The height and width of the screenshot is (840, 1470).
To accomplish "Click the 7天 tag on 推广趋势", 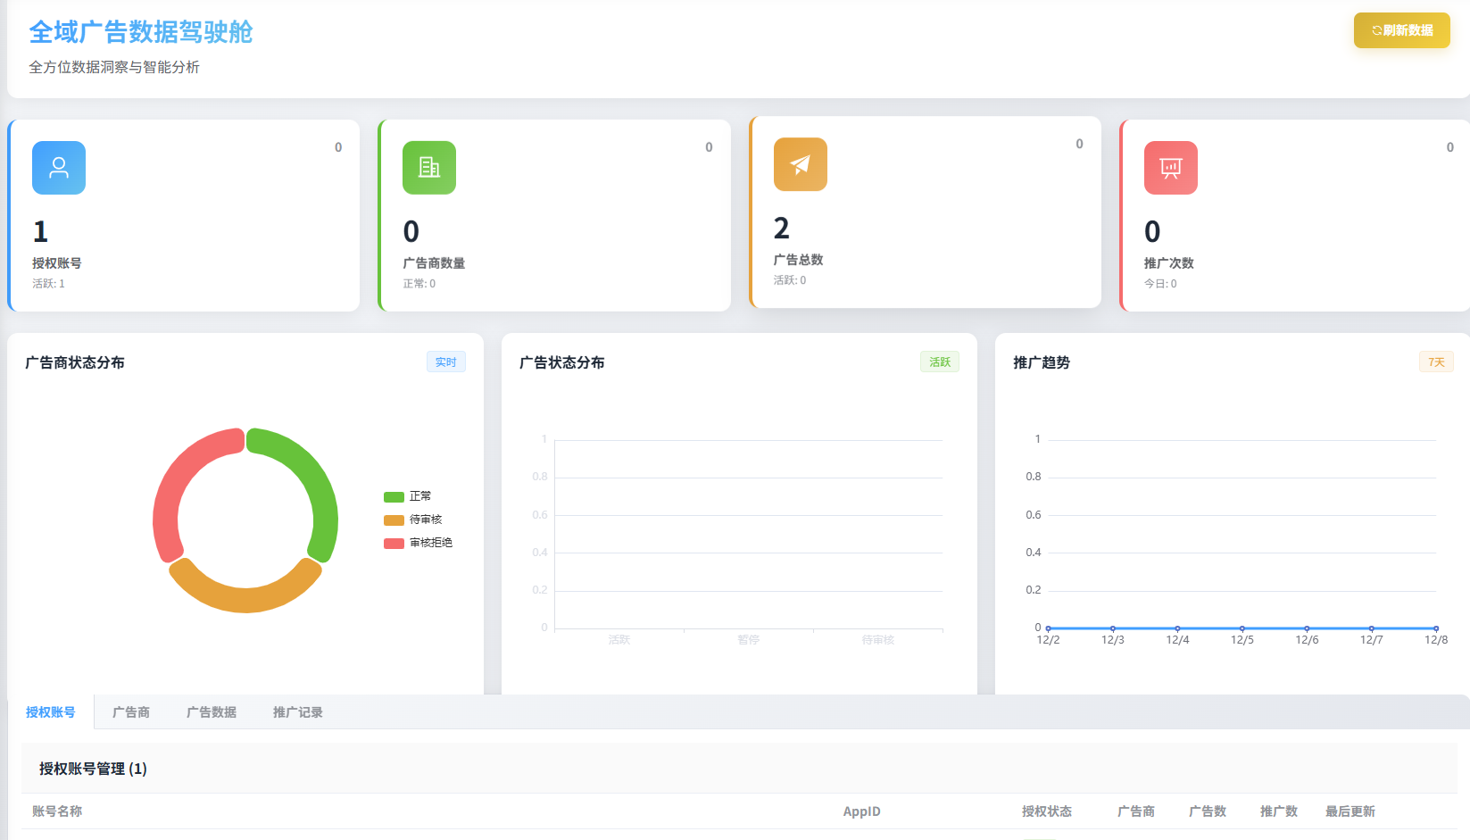I will coord(1436,362).
